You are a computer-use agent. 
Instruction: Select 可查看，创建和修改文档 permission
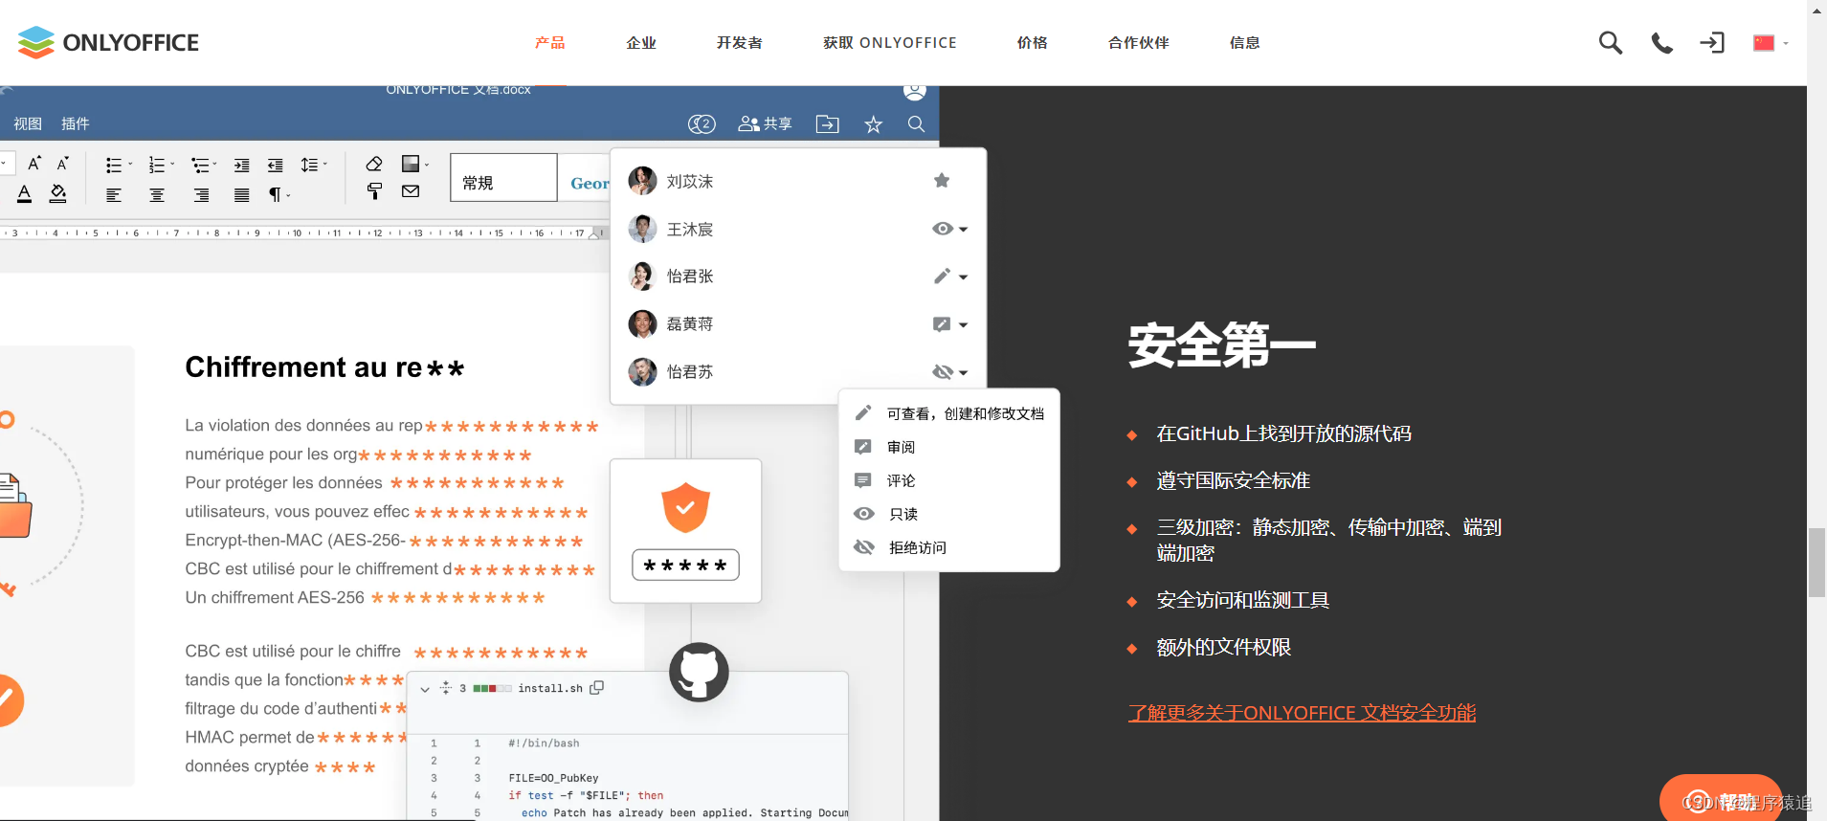click(x=948, y=413)
